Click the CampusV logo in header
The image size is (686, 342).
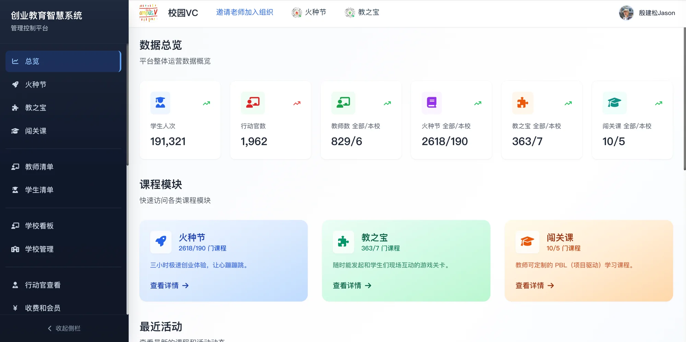click(149, 13)
